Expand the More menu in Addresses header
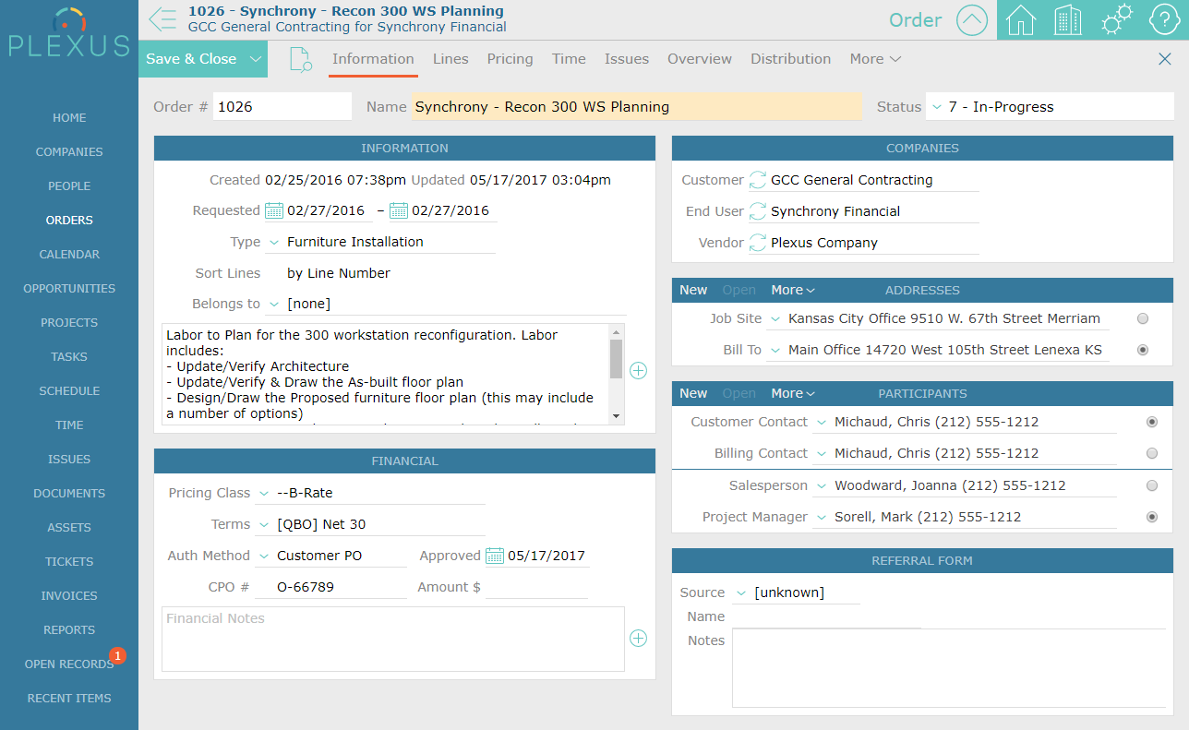The width and height of the screenshot is (1189, 730). tap(793, 290)
